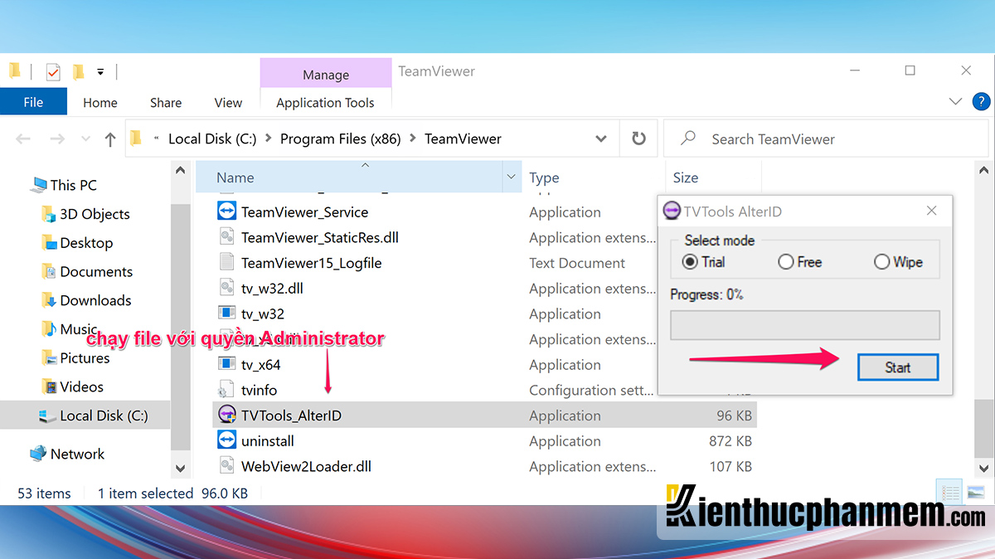Open the File menu
The image size is (995, 559).
coord(33,102)
